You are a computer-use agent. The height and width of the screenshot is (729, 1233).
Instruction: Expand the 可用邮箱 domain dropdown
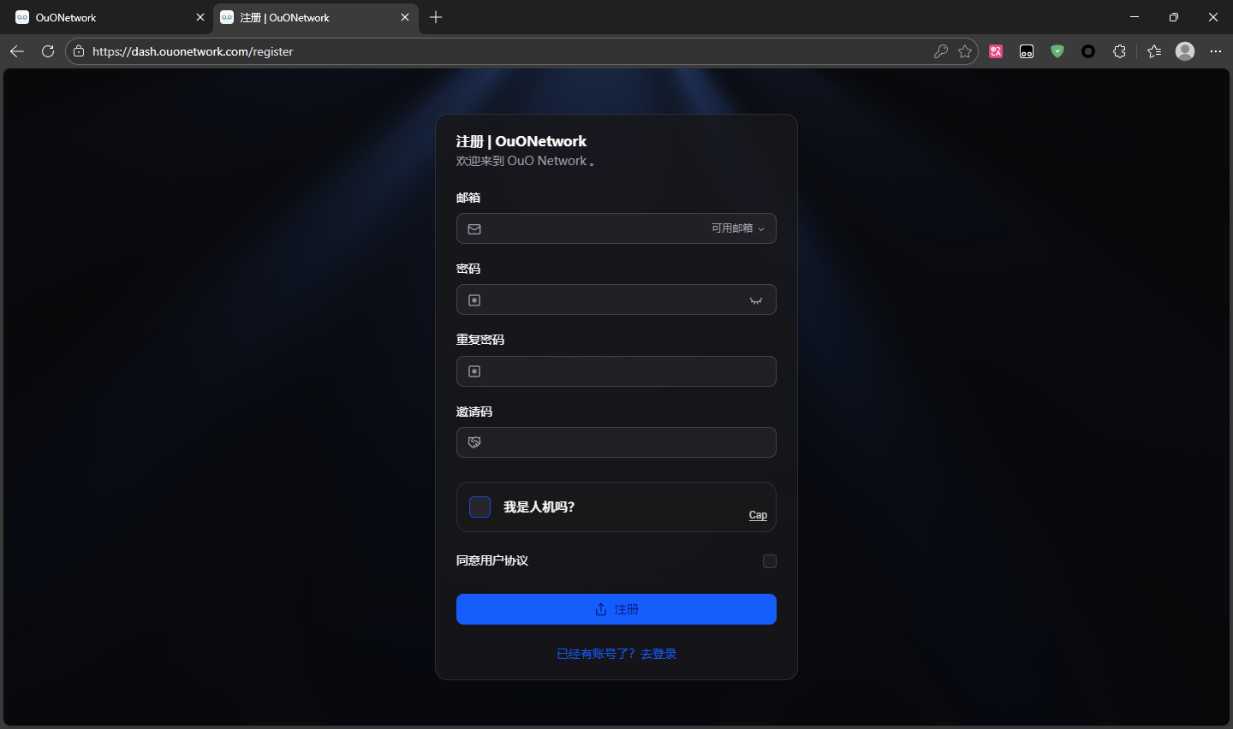738,228
